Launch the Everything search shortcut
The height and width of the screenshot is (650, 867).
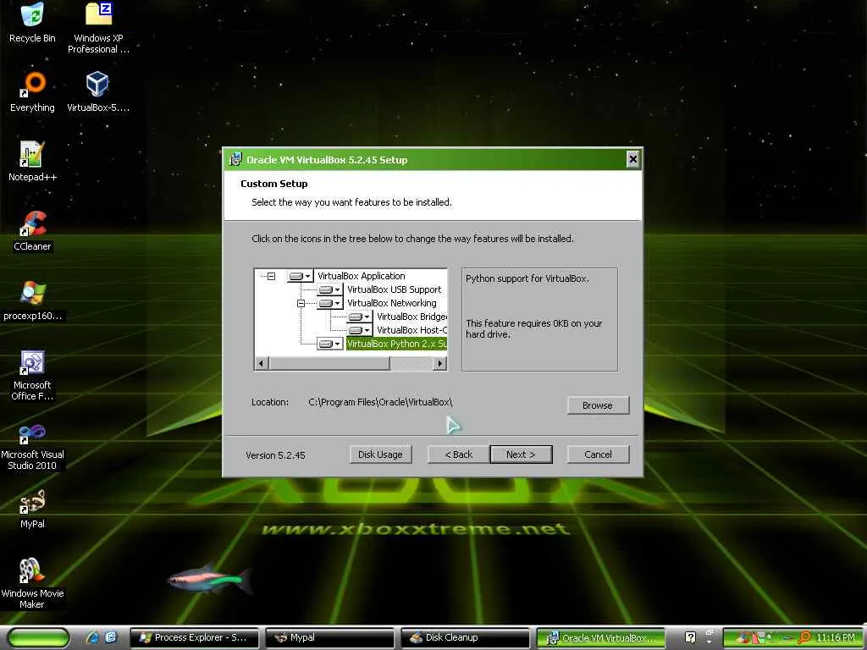point(32,91)
